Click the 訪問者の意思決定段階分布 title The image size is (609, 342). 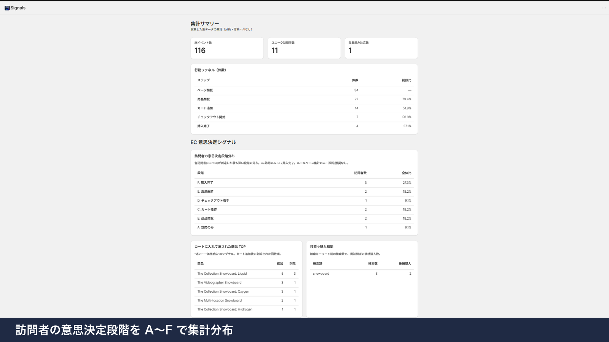click(214, 156)
